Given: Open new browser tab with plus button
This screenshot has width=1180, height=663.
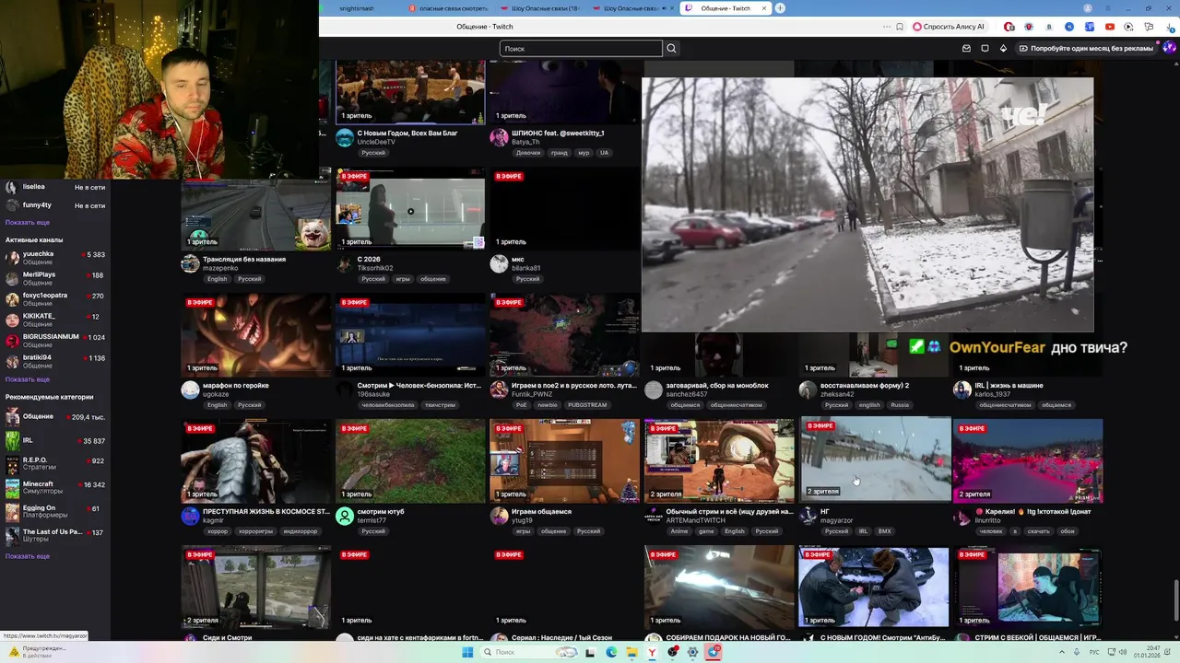Looking at the screenshot, I should [x=780, y=8].
